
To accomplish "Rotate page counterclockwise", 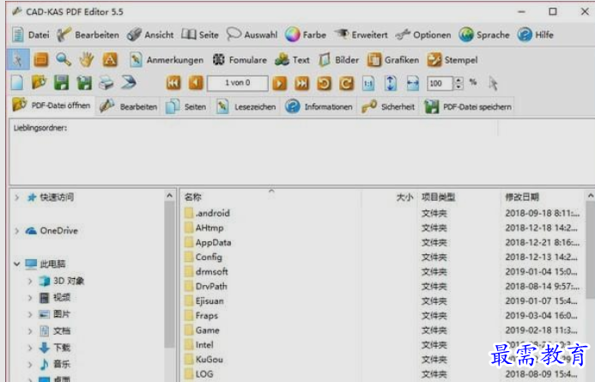I will pyautogui.click(x=324, y=83).
